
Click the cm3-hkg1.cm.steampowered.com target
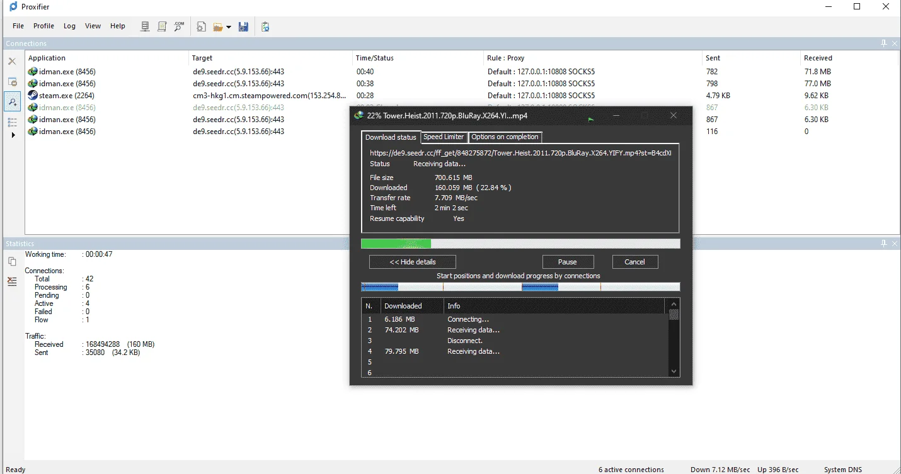click(x=270, y=96)
